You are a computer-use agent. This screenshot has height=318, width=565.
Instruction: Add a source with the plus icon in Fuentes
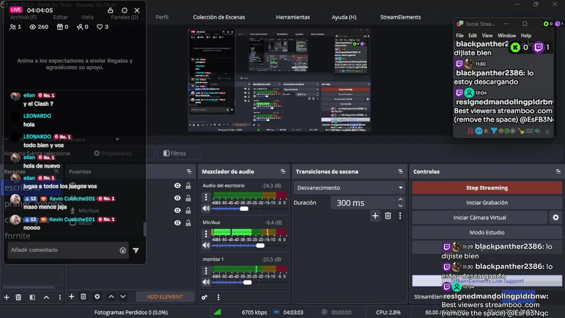[x=72, y=297]
